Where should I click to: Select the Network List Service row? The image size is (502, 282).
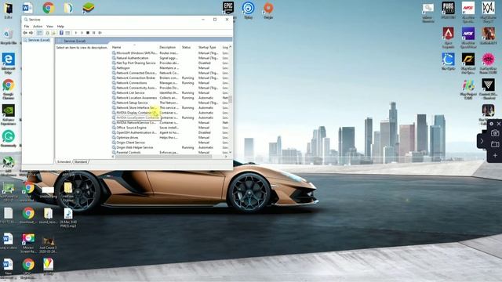tap(169, 92)
